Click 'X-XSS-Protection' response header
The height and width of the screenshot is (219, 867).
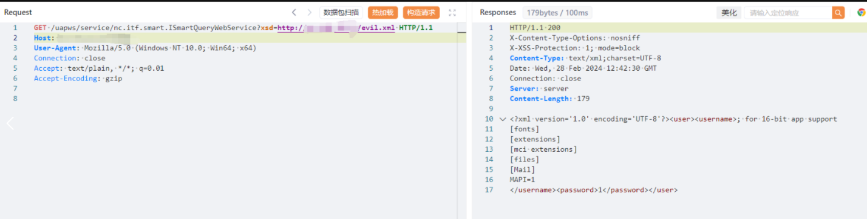pos(574,48)
